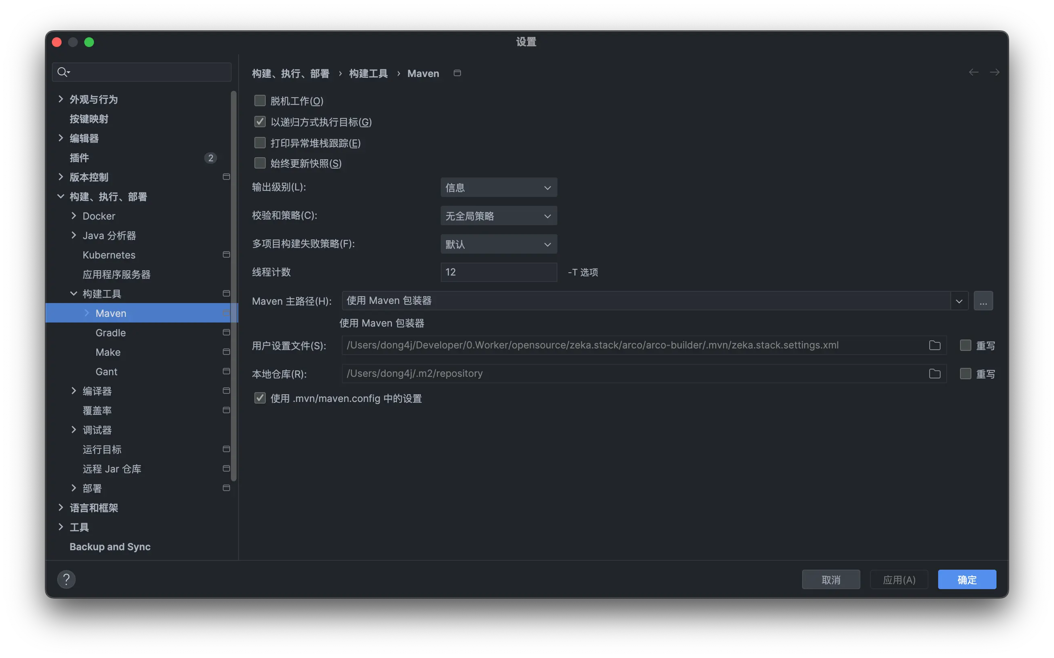Uncheck 使用 .mvn/maven.config 中的设置
The image size is (1054, 658).
[260, 398]
